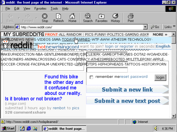177x132 pixels.
Task: Click Submit a new text post
Action: pyautogui.click(x=127, y=101)
